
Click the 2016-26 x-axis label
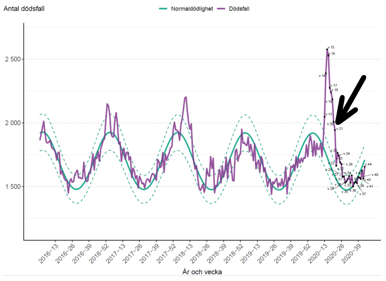[65, 253]
